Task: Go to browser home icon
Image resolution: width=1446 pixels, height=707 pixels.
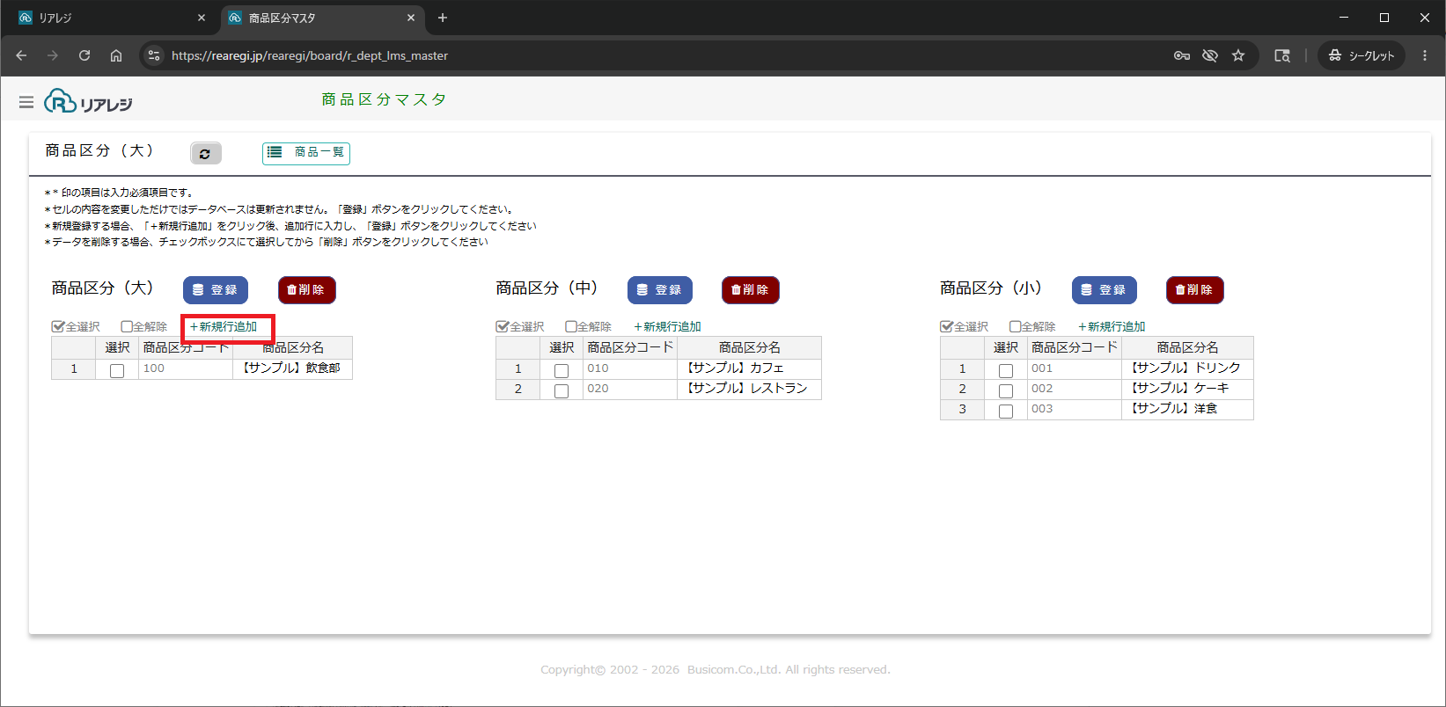Action: (116, 55)
